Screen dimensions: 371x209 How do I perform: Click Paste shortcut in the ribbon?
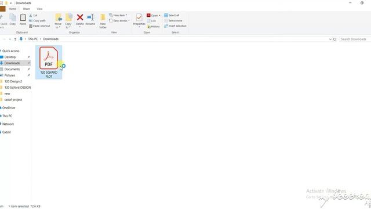click(x=39, y=26)
